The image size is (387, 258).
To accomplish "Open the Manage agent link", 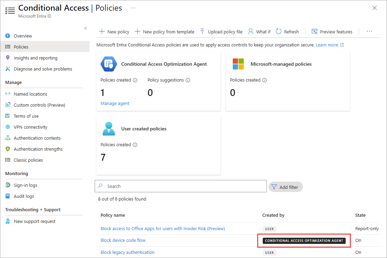I will [x=115, y=103].
